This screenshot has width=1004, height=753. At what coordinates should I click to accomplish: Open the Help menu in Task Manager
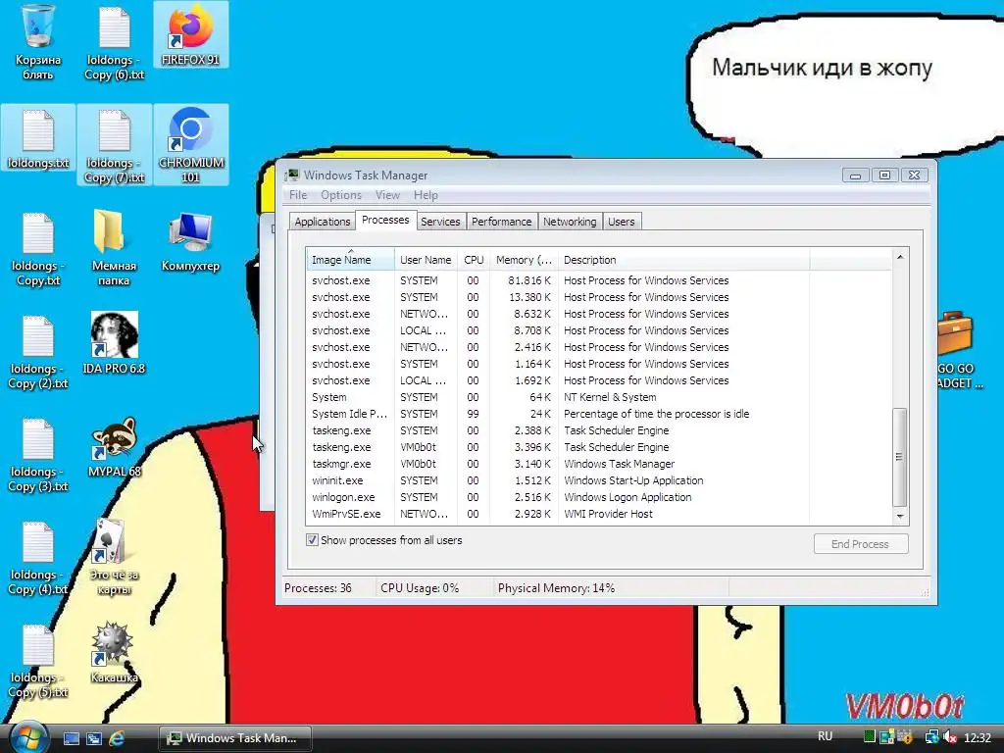[426, 195]
